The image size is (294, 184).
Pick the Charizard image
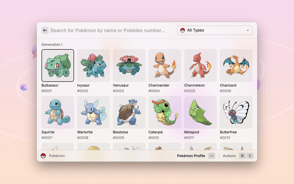236,66
